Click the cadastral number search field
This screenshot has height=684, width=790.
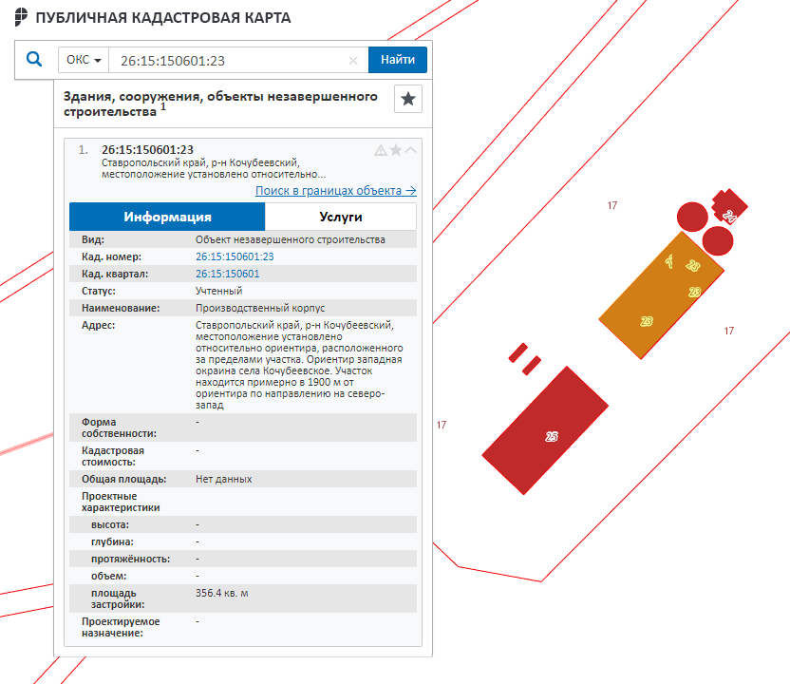(x=226, y=60)
